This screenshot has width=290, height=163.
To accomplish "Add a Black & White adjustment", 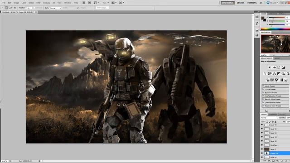I will coord(279,74).
